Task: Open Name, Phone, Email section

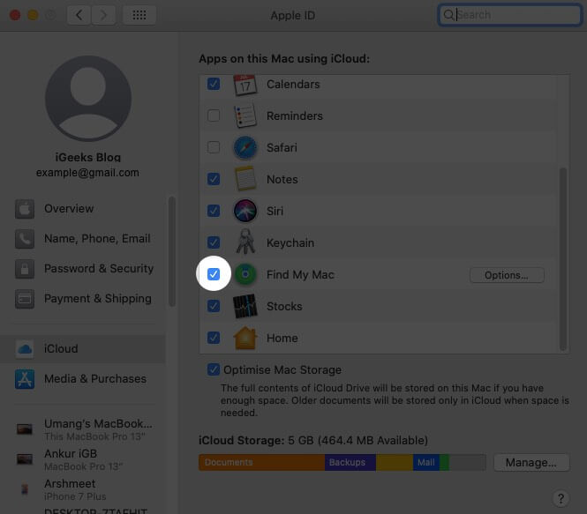Action: 82,239
